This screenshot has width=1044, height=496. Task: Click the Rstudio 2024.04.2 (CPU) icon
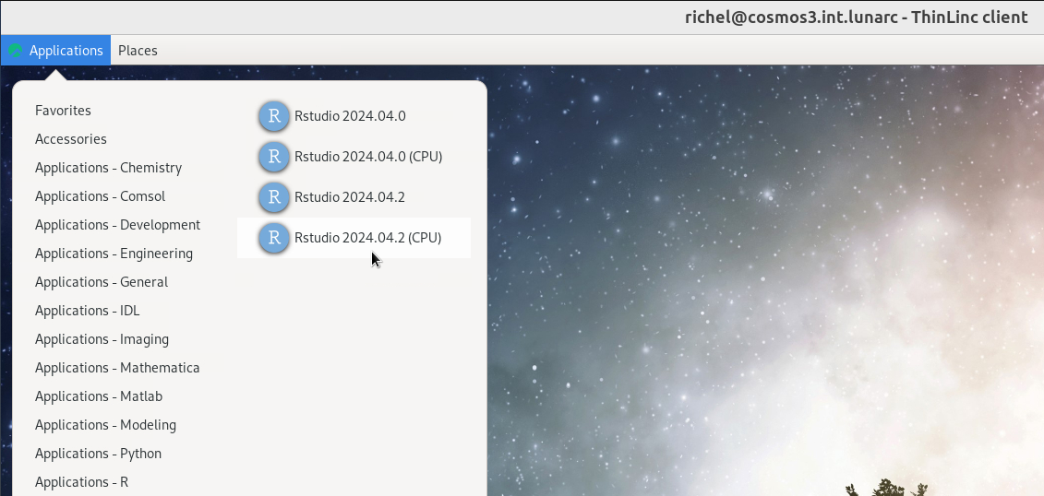tap(273, 238)
